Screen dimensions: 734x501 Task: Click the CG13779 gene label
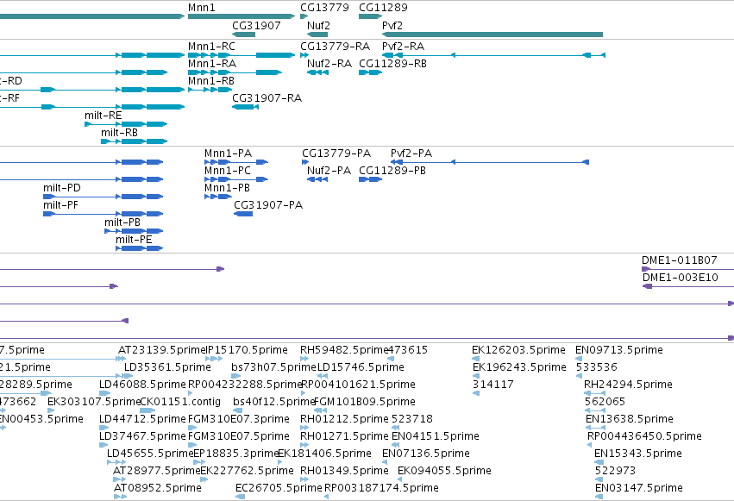coord(324,8)
